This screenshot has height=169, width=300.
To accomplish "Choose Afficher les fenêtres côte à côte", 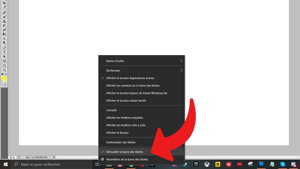I will coord(126,125).
